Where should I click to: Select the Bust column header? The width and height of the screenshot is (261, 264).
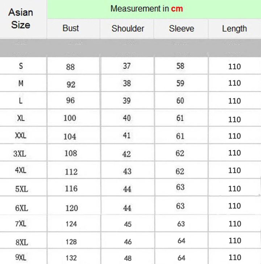pyautogui.click(x=71, y=28)
